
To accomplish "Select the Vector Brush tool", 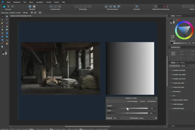I will (2, 27).
